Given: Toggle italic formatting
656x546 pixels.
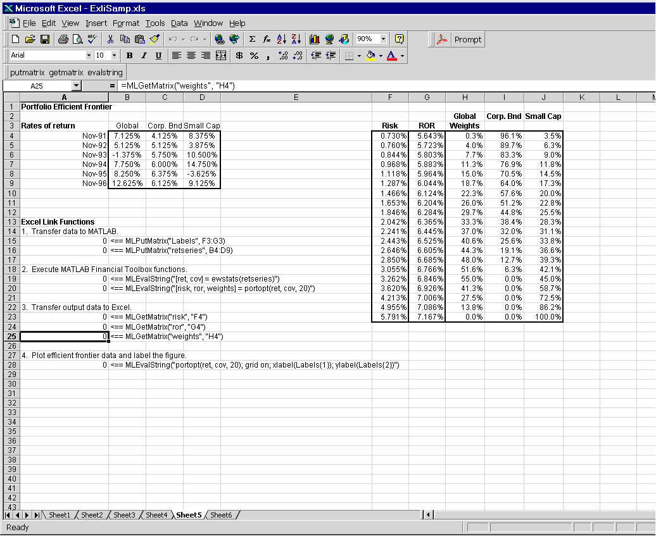Looking at the screenshot, I should point(144,56).
